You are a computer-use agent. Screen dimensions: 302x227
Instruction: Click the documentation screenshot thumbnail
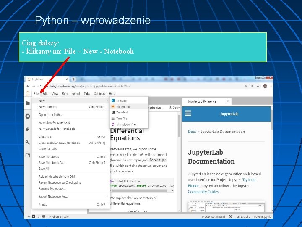(x=226, y=206)
